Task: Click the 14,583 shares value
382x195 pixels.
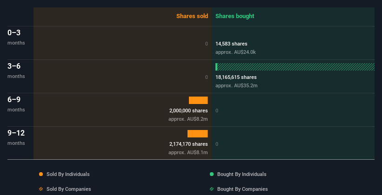Action: (x=231, y=44)
